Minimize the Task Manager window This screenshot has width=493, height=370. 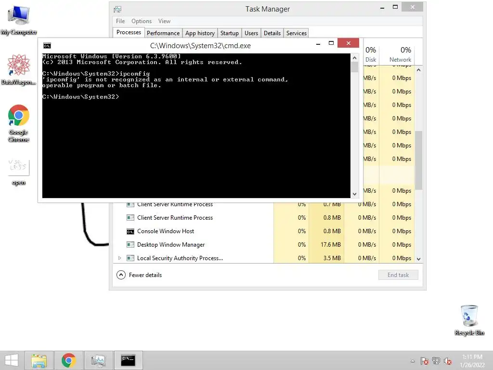coord(382,8)
